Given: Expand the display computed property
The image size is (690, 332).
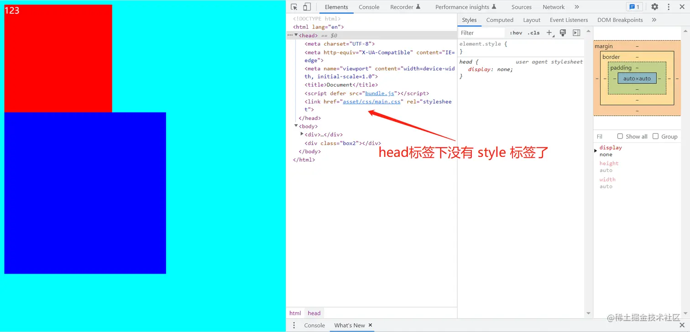Looking at the screenshot, I should click(x=596, y=150).
